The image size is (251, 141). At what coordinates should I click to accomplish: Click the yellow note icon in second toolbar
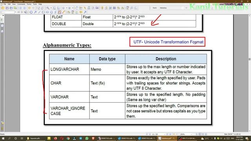click(x=81, y=12)
